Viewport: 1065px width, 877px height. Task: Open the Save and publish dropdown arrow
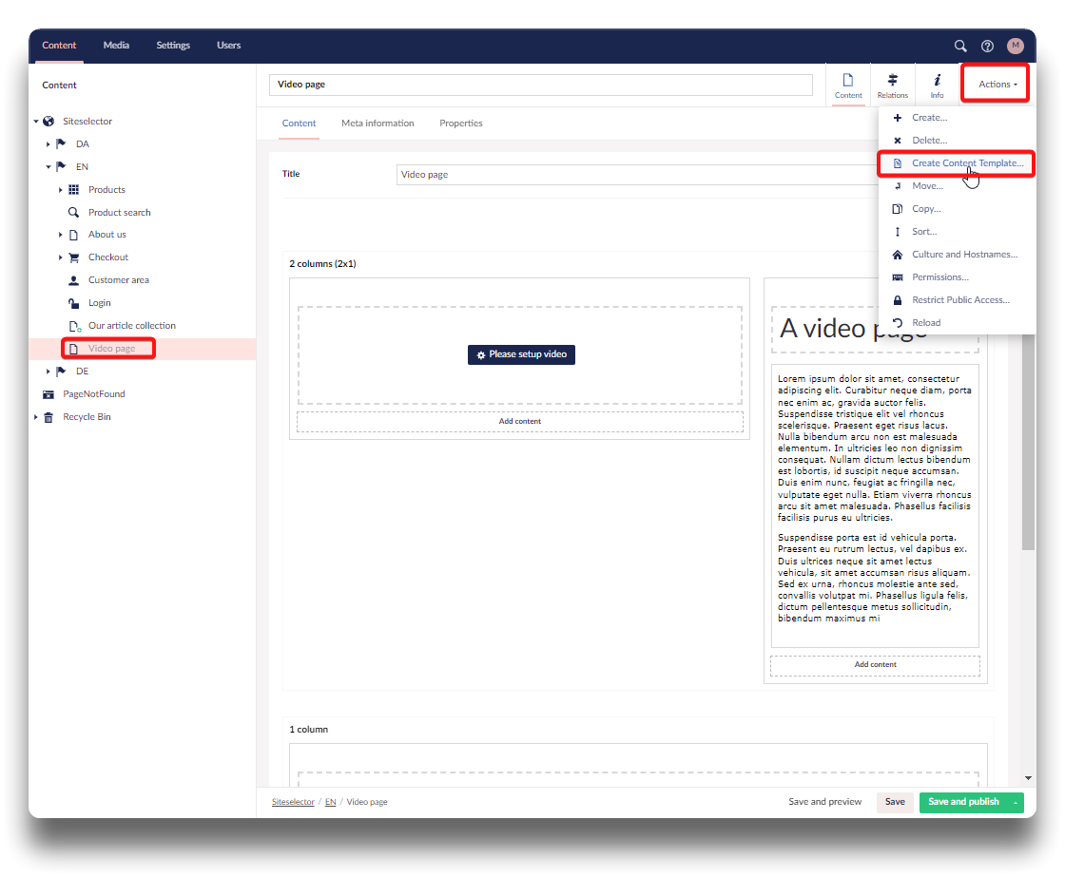[x=1017, y=802]
